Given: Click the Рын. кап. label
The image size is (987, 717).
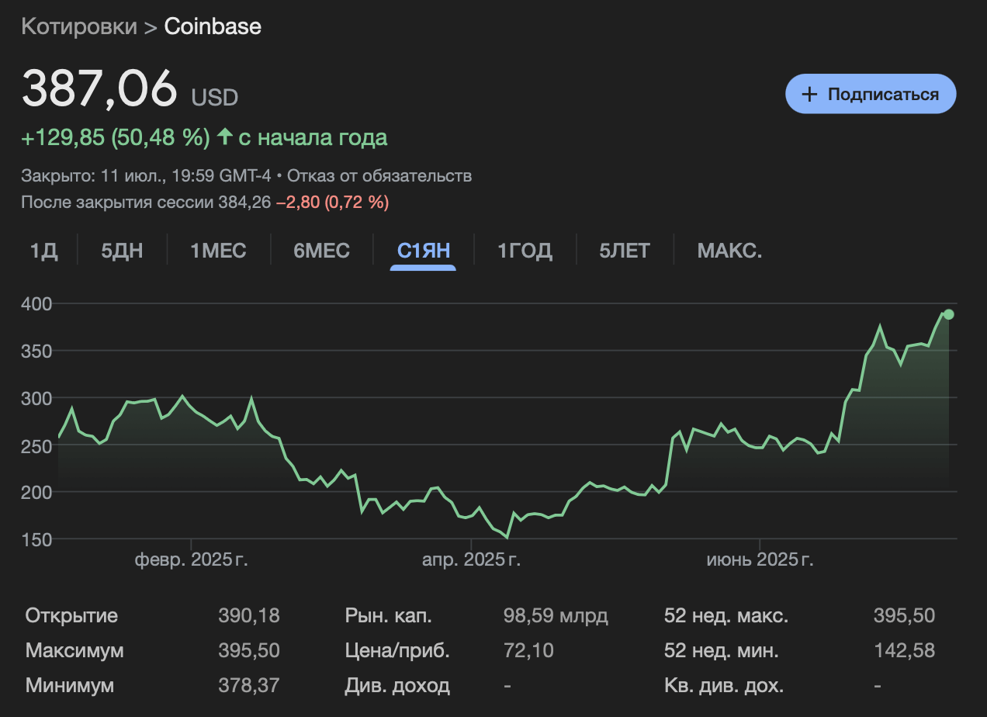Looking at the screenshot, I should (x=389, y=616).
